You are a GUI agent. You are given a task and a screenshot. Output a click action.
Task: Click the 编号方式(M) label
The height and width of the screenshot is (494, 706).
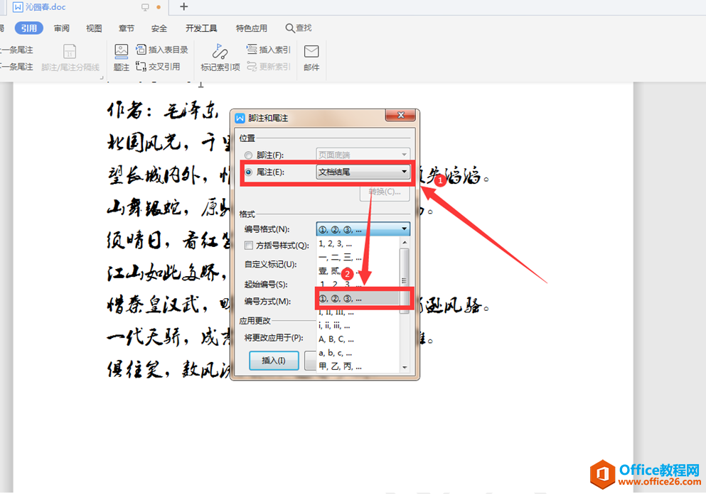267,301
